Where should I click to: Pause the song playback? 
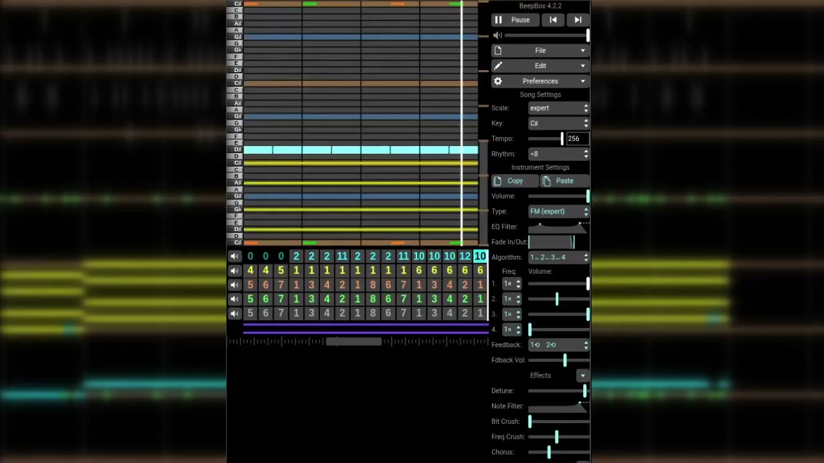click(x=515, y=20)
